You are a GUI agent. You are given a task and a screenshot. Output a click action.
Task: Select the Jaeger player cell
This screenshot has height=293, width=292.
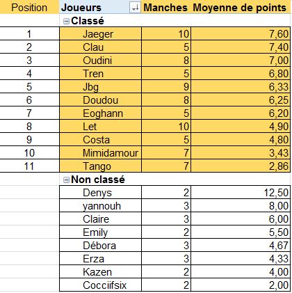tap(100, 34)
